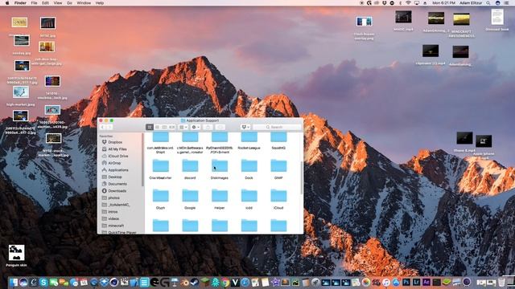515x289 pixels.
Task: Open the item arrangement dropdown in Finder toolbar
Action: click(183, 127)
